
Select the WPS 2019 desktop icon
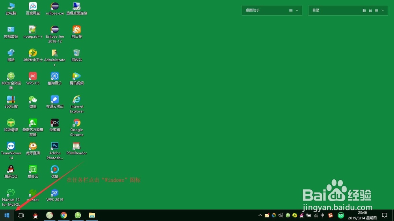pos(55,195)
